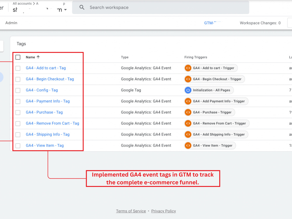Click Begin Checkout trigger's custom event icon

tap(188, 79)
